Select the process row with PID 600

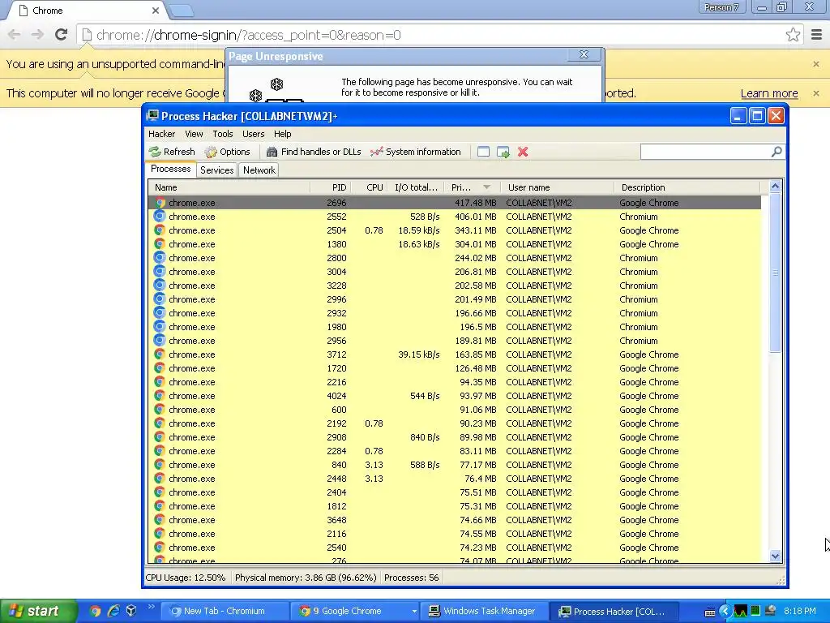(455, 410)
